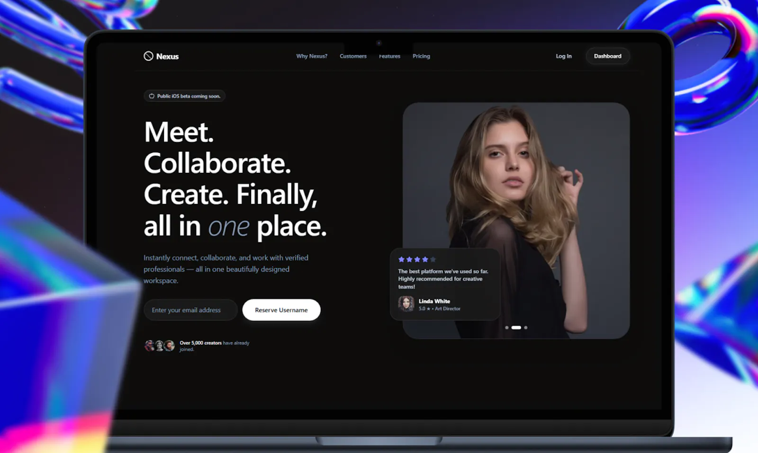Image resolution: width=758 pixels, height=453 pixels.
Task: Open the Dashboard button
Action: 607,56
